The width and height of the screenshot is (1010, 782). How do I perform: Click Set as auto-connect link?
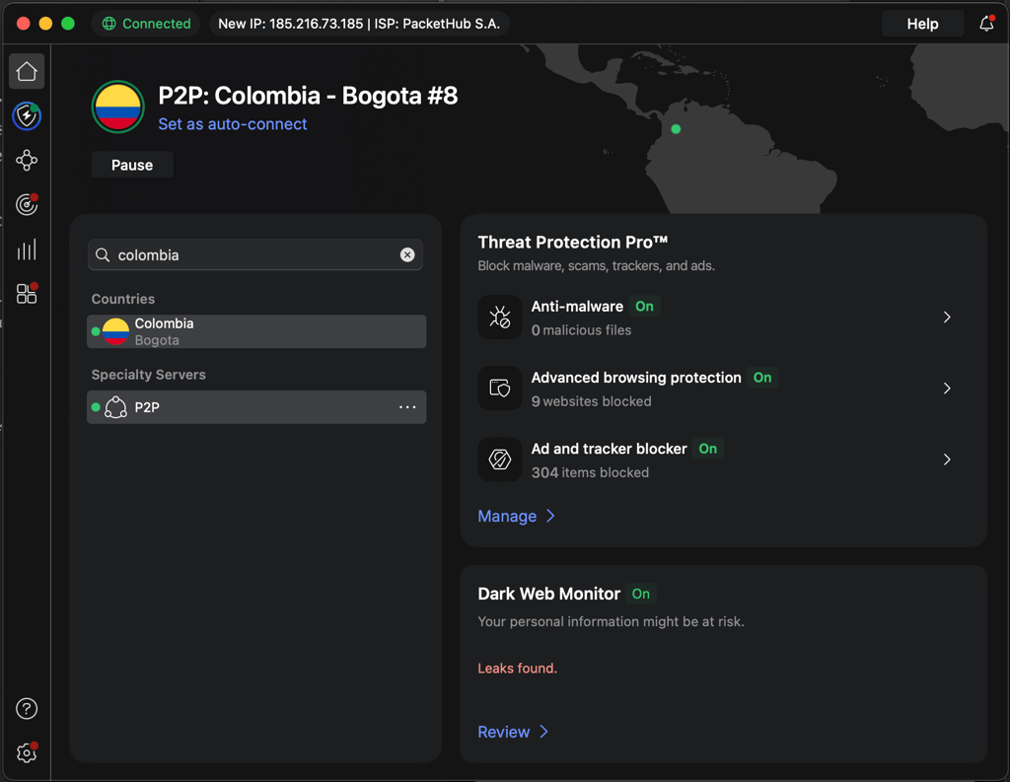[233, 123]
